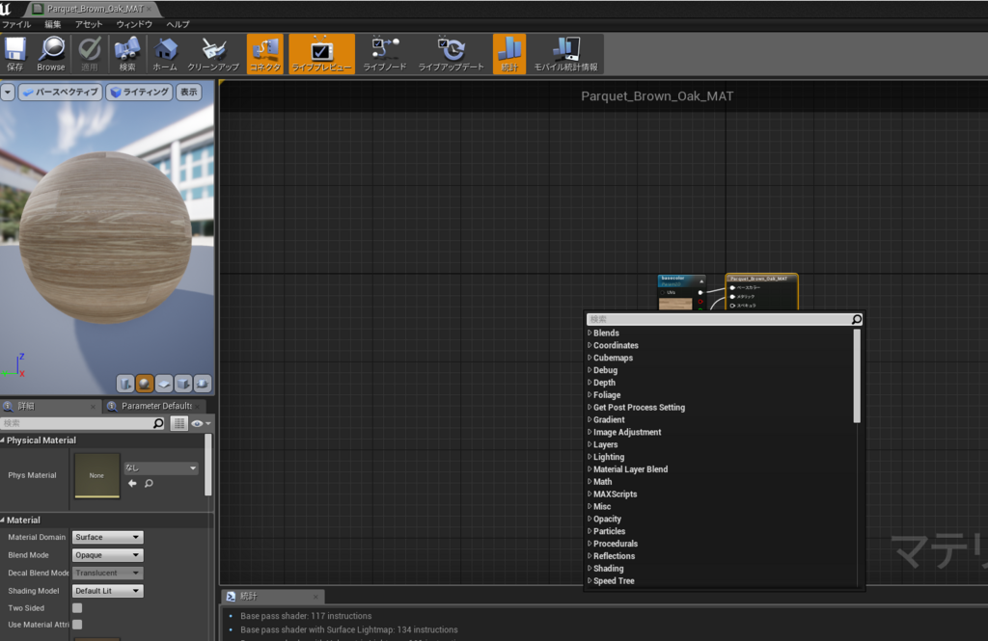
Task: Click the magnifier icon in node search box
Action: [x=857, y=319]
